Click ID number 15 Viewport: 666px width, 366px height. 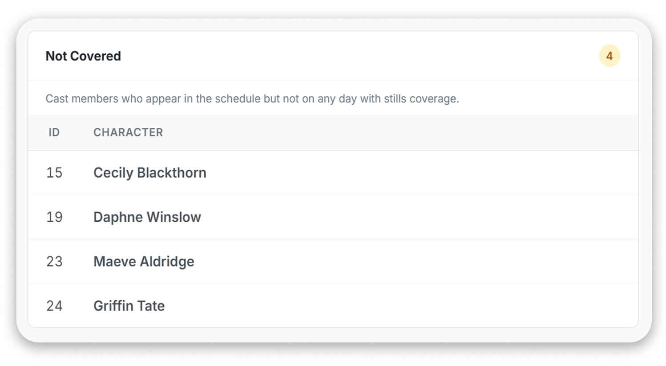(54, 173)
